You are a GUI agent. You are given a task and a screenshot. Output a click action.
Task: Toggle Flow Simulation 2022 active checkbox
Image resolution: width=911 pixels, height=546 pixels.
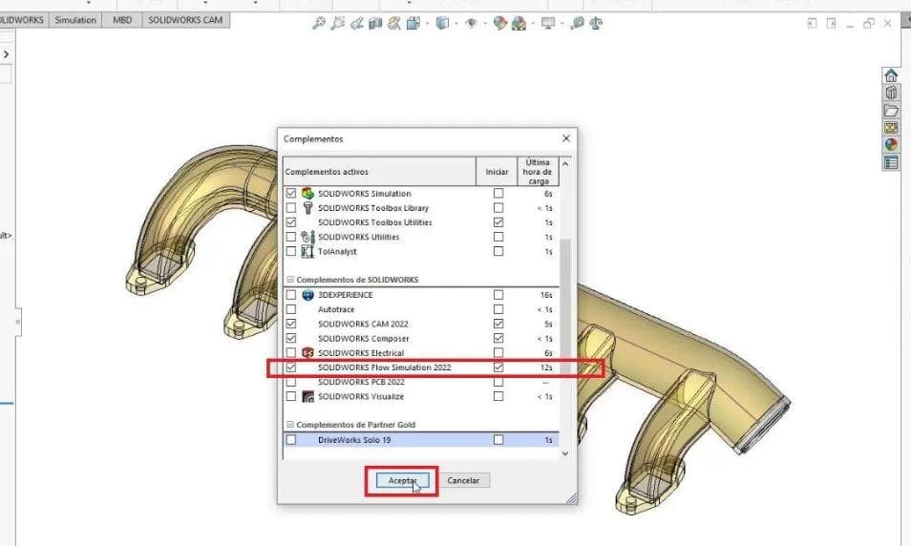[x=291, y=367]
